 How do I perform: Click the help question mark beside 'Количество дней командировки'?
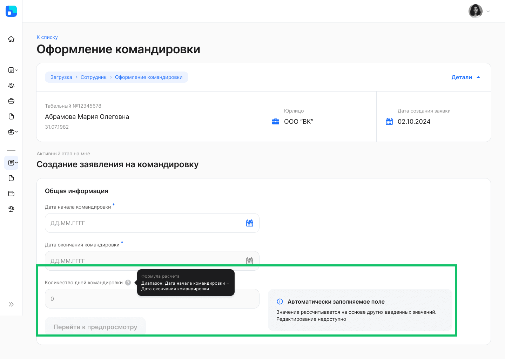128,283
